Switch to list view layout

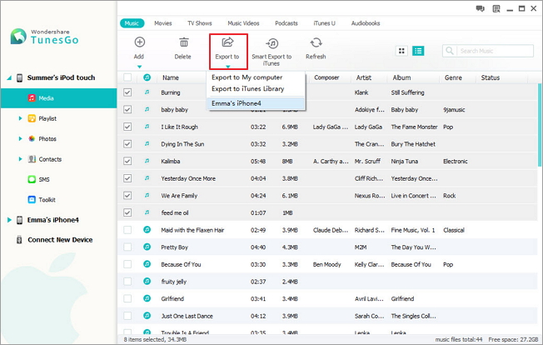(418, 51)
